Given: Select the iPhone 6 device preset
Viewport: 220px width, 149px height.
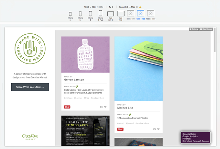Looking at the screenshot, I should tap(91, 16).
